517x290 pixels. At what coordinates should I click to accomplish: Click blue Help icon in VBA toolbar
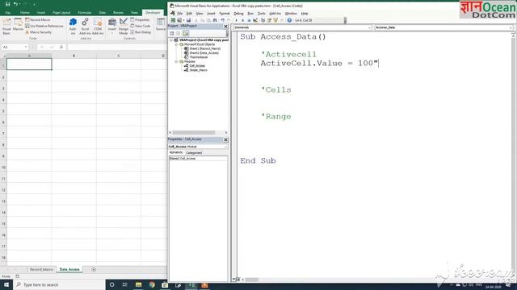289,20
